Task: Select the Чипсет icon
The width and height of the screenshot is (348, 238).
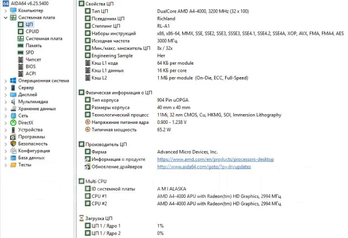Action: (21, 59)
